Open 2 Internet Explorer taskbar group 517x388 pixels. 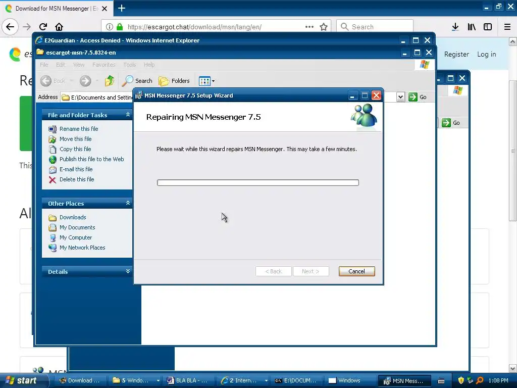(x=243, y=380)
